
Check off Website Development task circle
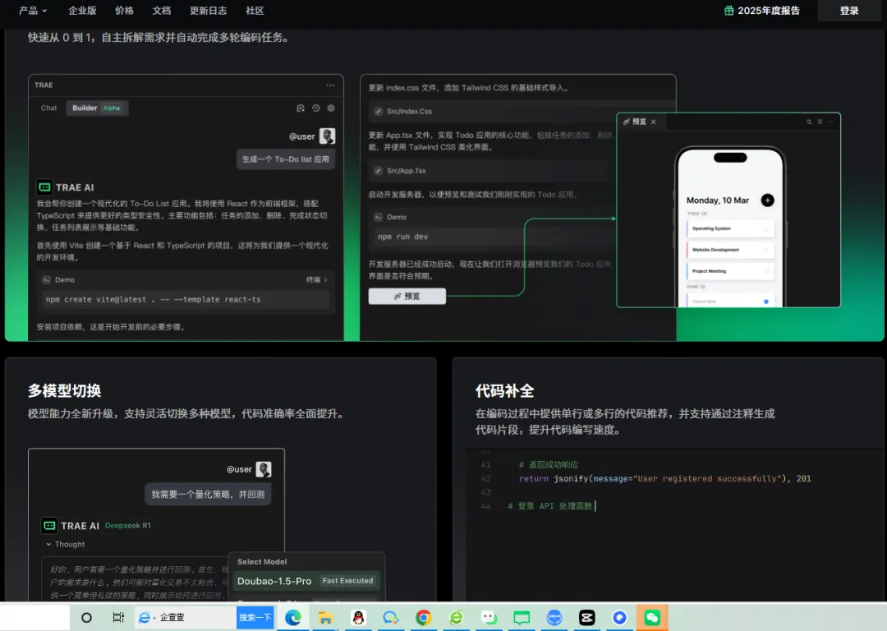pos(766,250)
